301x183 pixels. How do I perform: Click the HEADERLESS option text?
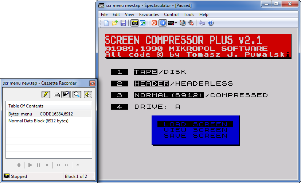[x=204, y=84]
